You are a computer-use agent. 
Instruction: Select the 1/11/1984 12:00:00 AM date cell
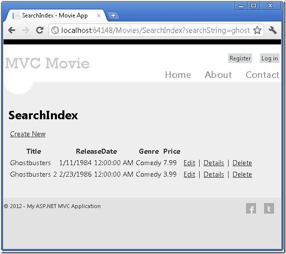tap(96, 163)
